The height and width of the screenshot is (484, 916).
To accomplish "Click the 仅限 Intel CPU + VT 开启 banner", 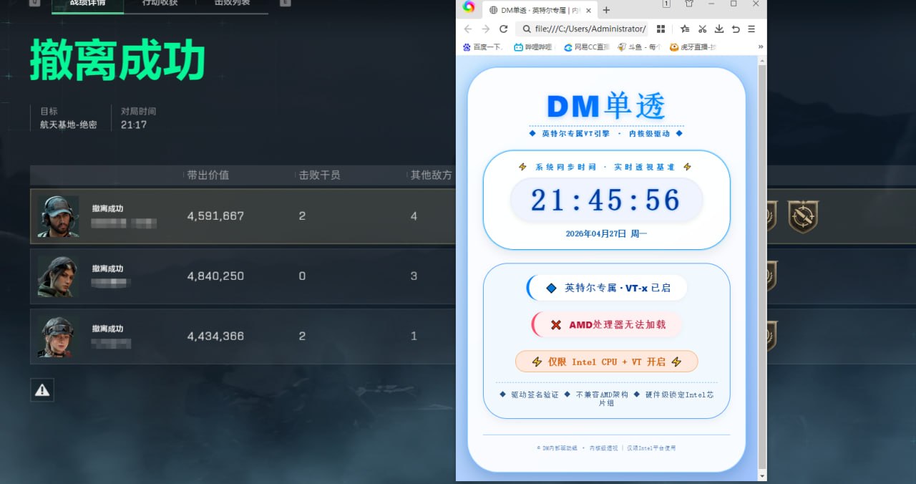I will click(606, 362).
